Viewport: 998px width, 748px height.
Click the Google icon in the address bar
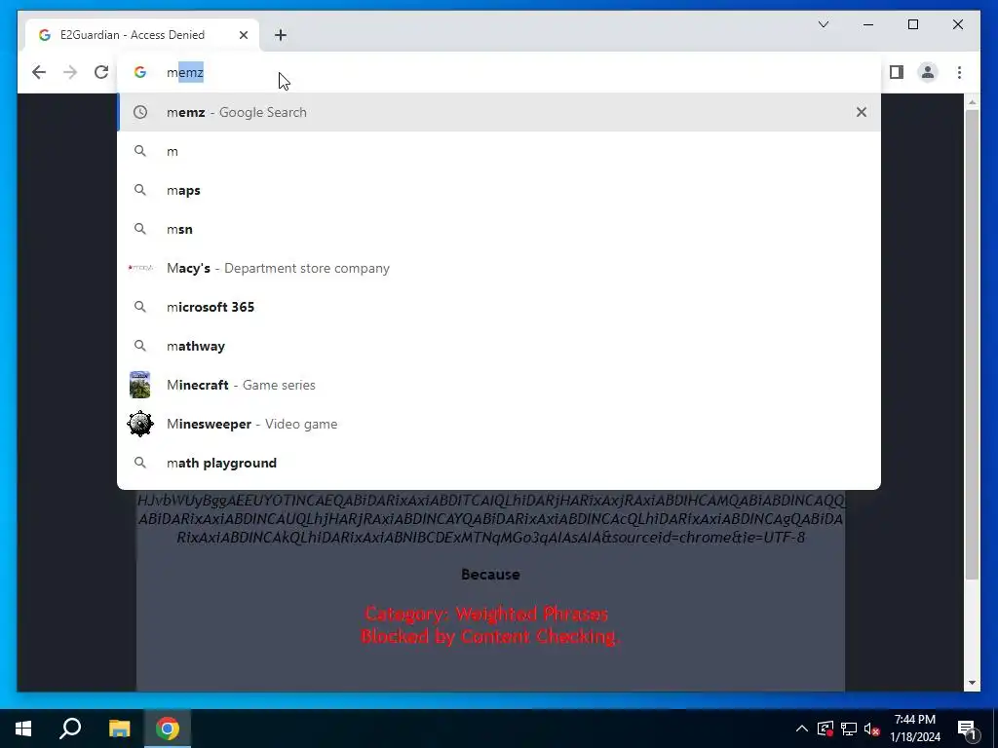point(140,72)
